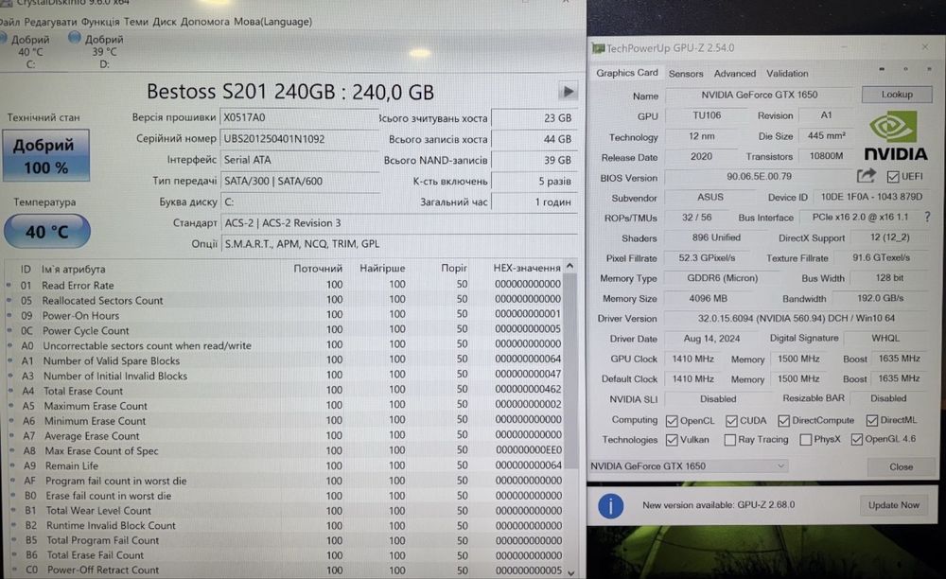The height and width of the screenshot is (579, 946).
Task: Open the Диск menu
Action: 164,22
